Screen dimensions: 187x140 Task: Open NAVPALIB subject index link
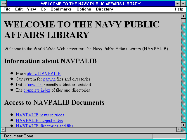tap(39, 120)
